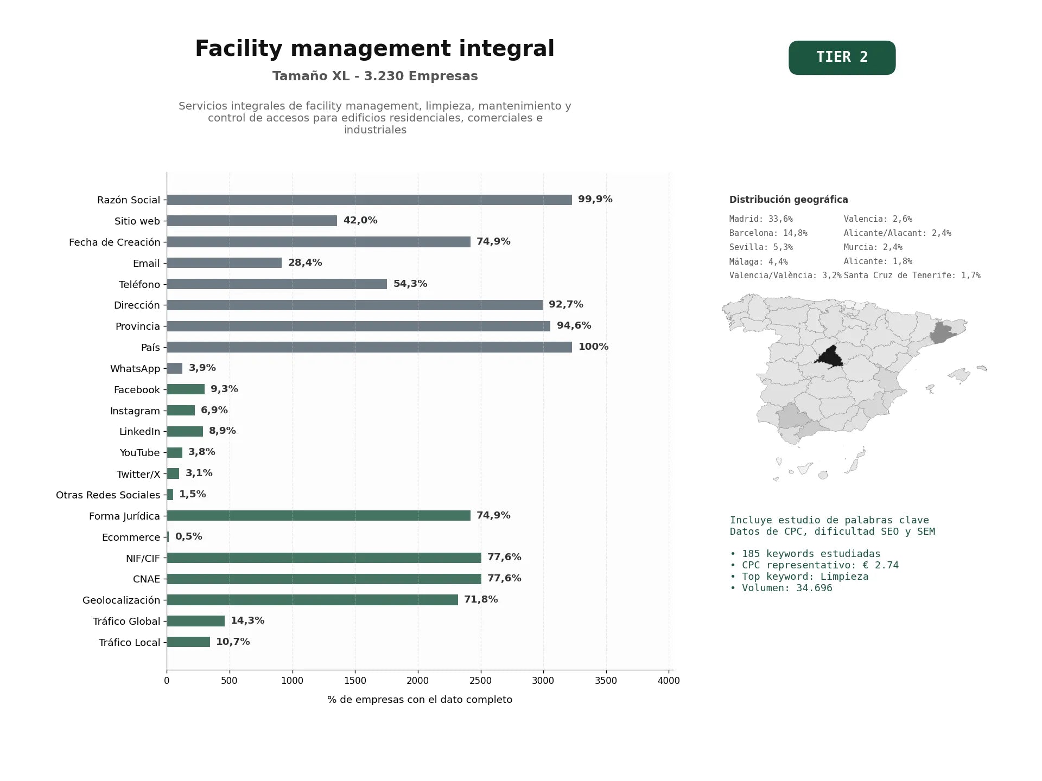
Task: Click the TIER 2 badge
Action: click(x=842, y=57)
